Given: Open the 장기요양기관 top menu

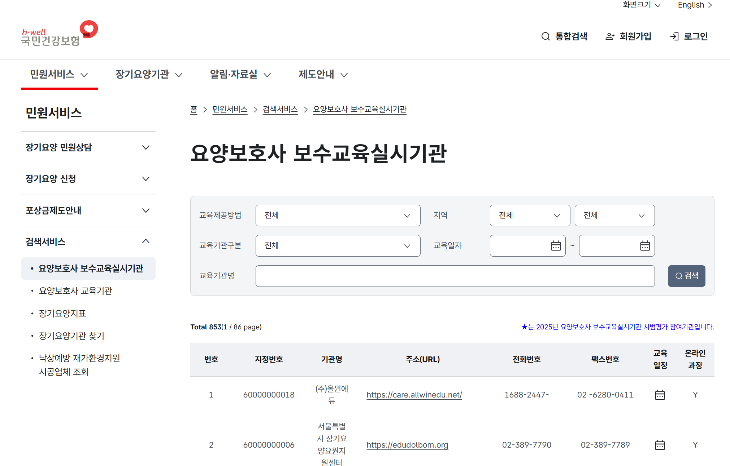Looking at the screenshot, I should [x=149, y=75].
